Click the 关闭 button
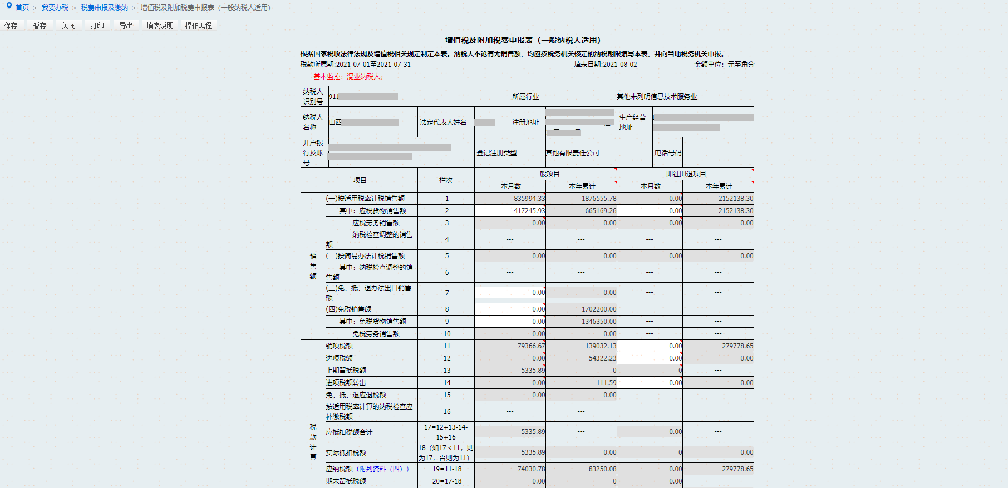 tap(69, 26)
